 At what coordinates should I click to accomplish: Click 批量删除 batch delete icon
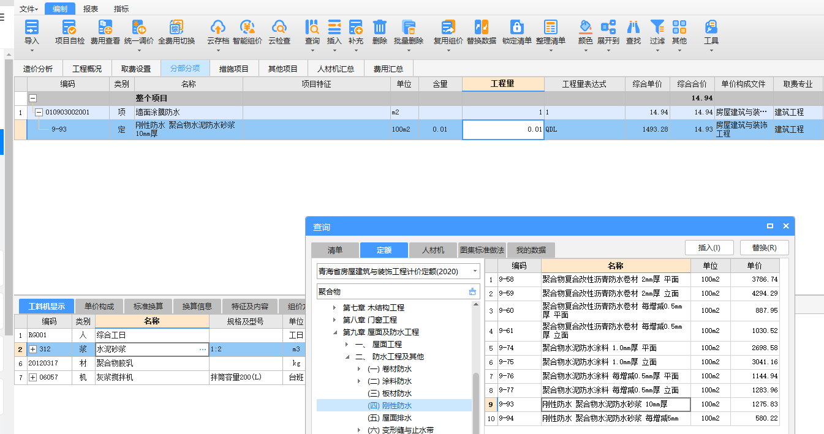[x=409, y=27]
